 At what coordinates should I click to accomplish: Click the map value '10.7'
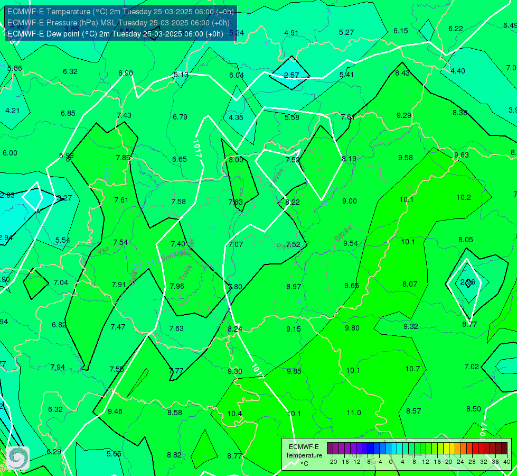point(412,369)
